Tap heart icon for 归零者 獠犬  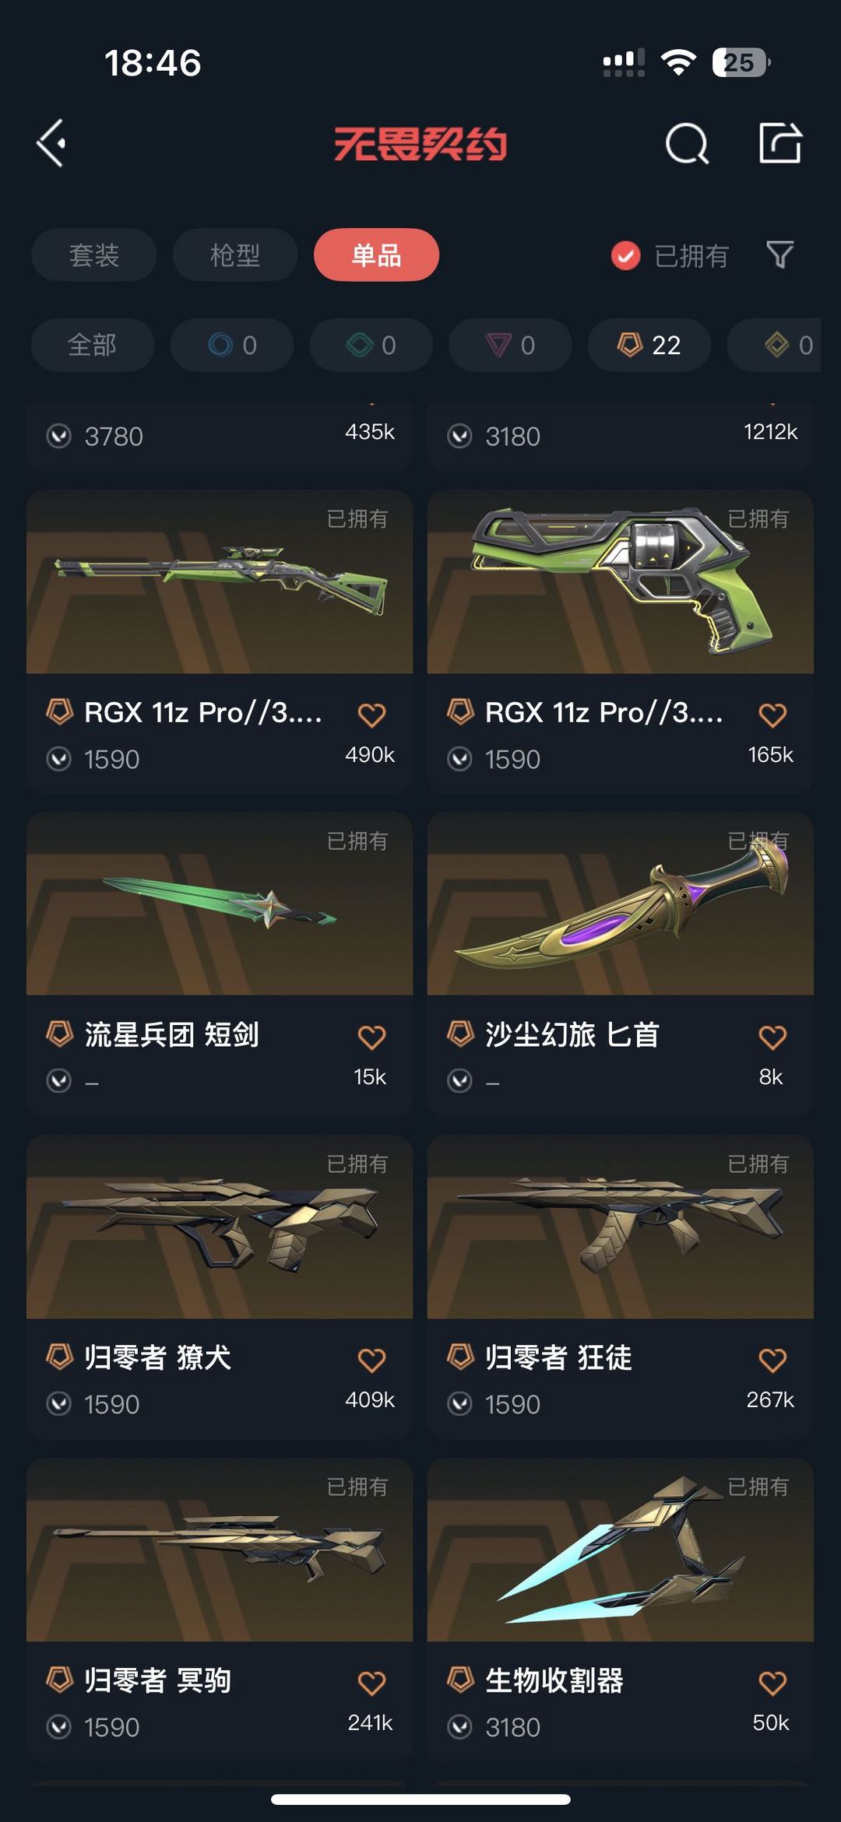coord(371,1360)
